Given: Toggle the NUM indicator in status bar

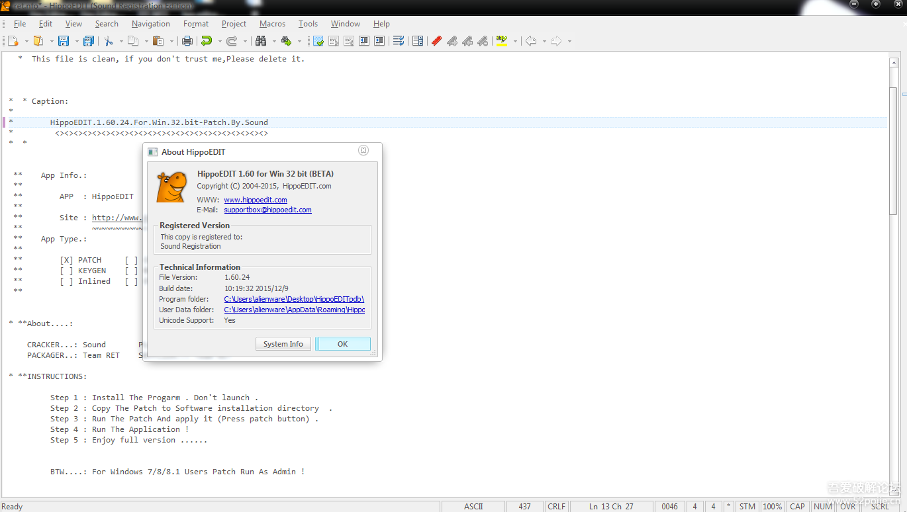Looking at the screenshot, I should pyautogui.click(x=823, y=506).
